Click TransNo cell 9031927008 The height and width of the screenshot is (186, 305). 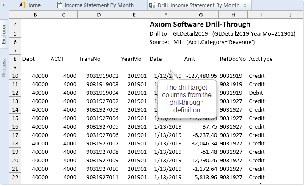(x=102, y=152)
